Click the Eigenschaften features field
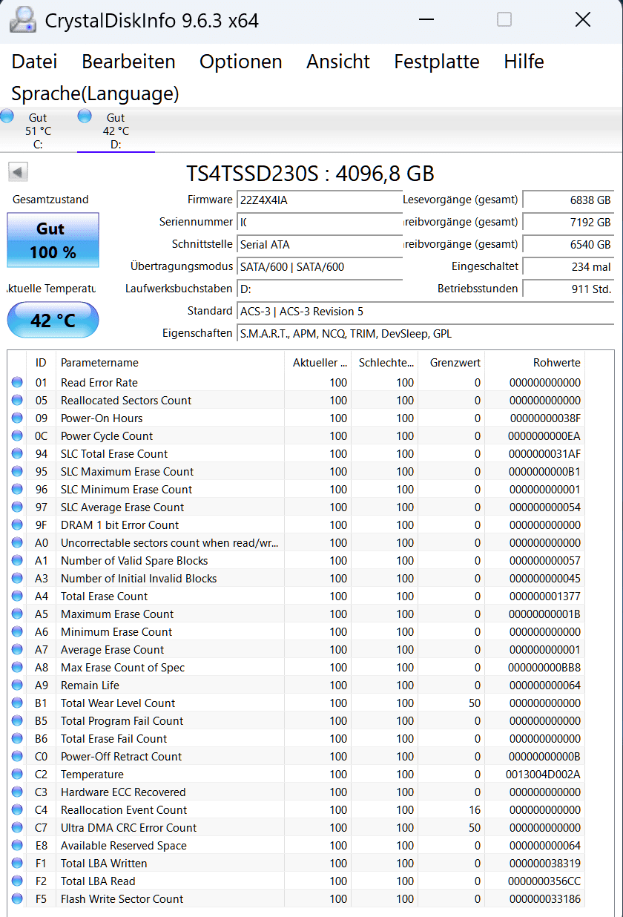Image resolution: width=623 pixels, height=917 pixels. point(426,333)
